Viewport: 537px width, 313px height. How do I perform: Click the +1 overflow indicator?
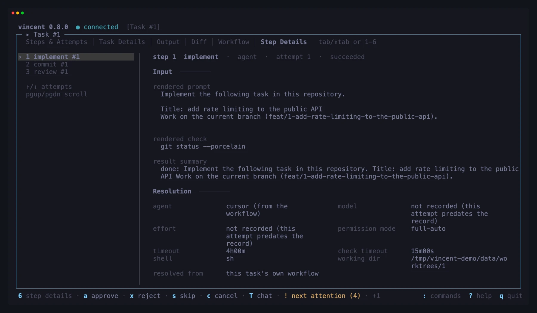tap(376, 296)
